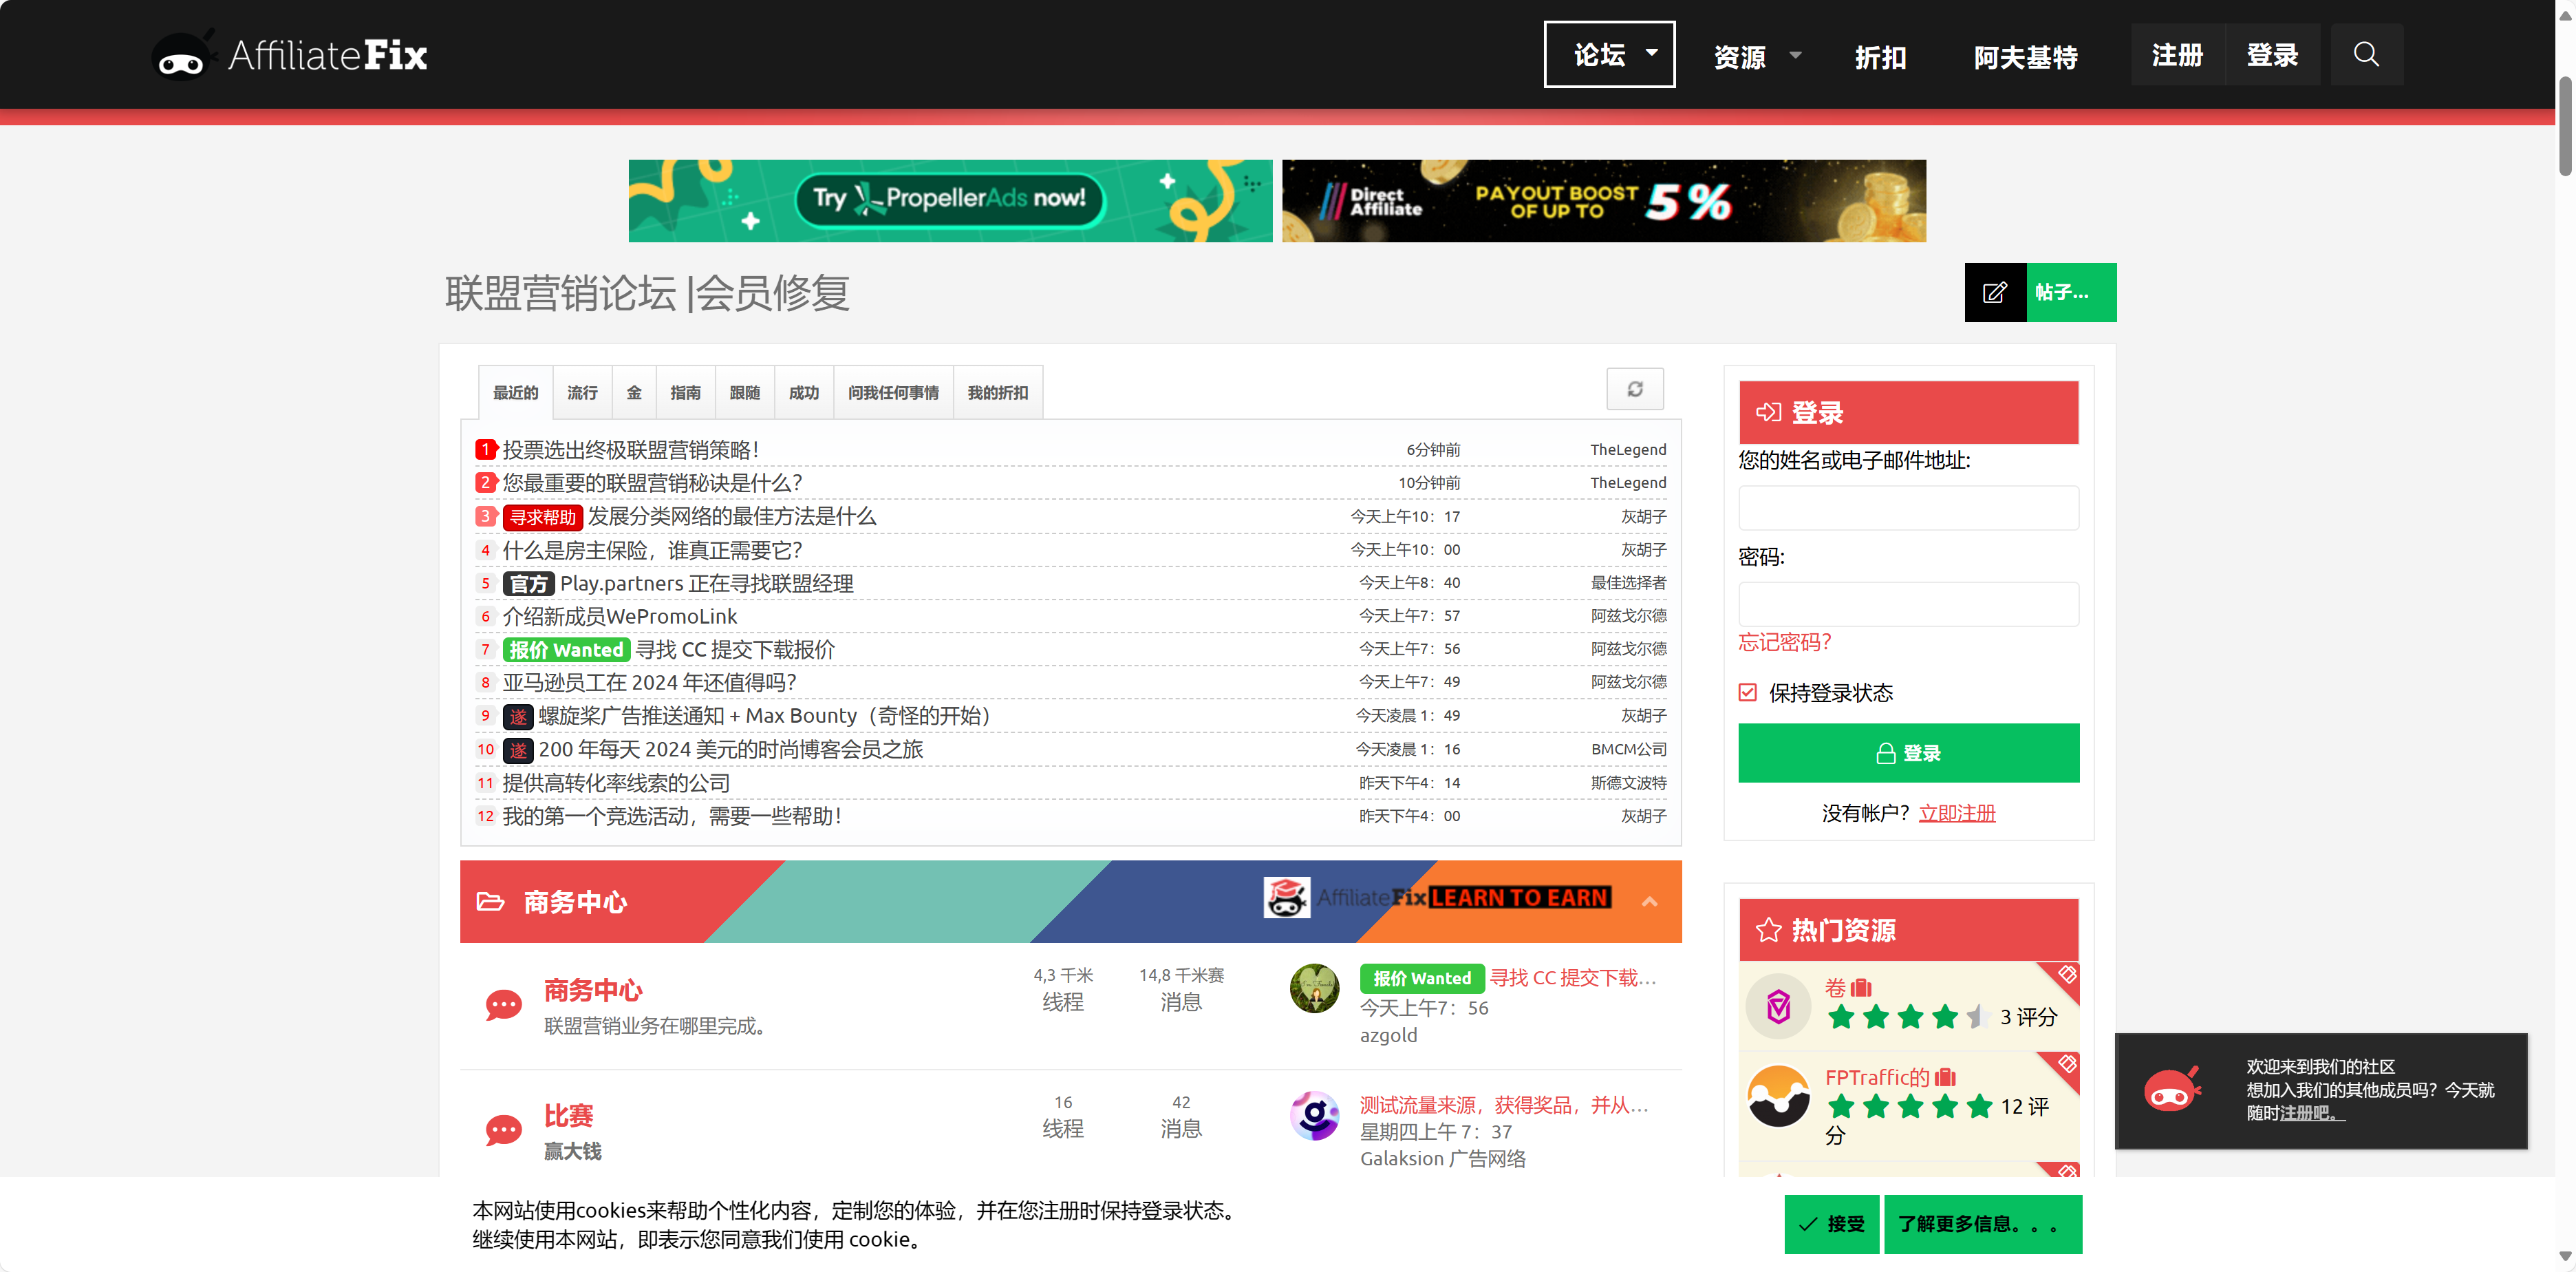2576x1272 pixels.
Task: Click the refresh icon above thread list
Action: point(1634,390)
